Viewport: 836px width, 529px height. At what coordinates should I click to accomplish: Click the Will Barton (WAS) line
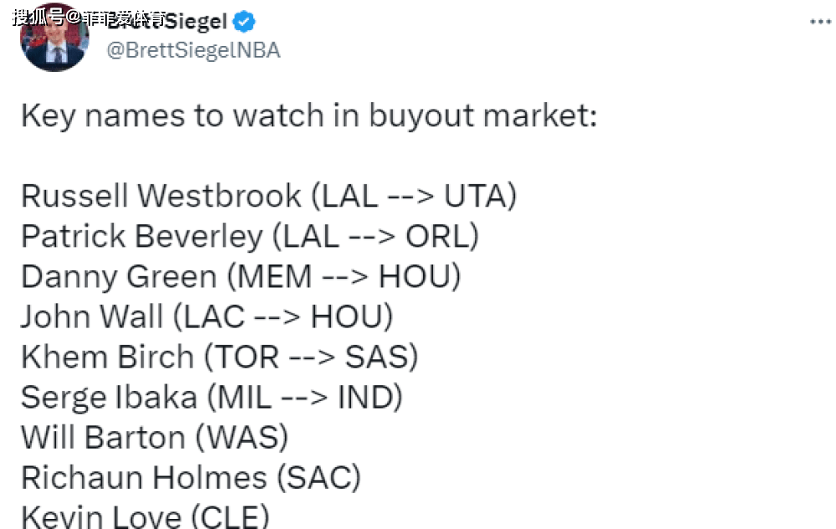pos(155,437)
